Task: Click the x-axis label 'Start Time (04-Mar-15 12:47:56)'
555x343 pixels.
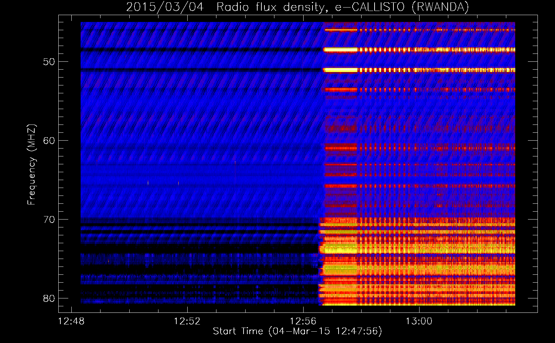Action: pos(297,331)
